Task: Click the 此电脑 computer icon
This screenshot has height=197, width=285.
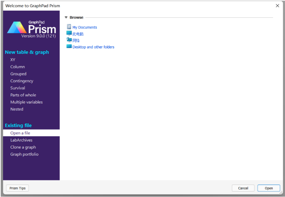Action: (x=69, y=33)
